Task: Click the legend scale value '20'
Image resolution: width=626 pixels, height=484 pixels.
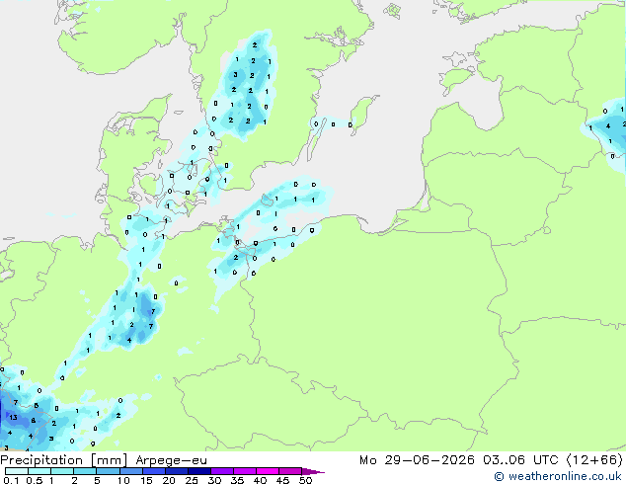Action: click(169, 480)
